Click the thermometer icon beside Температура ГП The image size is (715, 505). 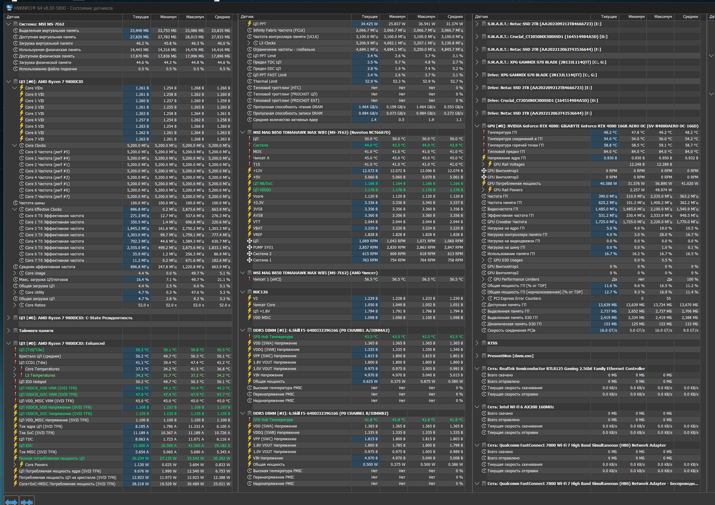pyautogui.click(x=484, y=133)
